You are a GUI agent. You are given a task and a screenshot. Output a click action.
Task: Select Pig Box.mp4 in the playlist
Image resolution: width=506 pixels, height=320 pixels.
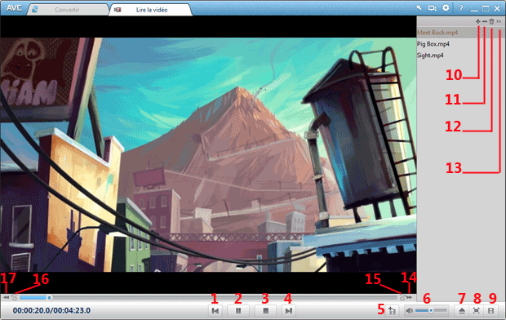[433, 44]
